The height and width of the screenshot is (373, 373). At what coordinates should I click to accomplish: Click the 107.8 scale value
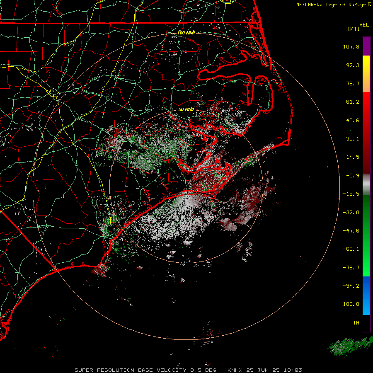point(351,46)
